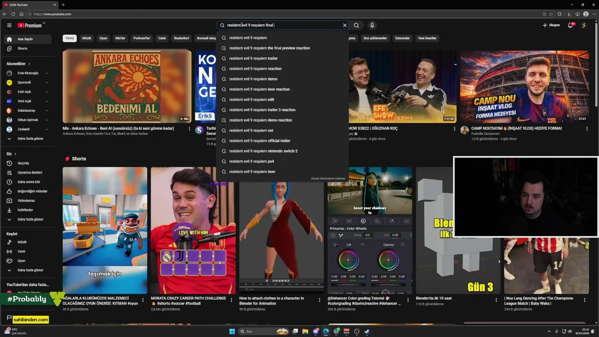Select the Oyun filter chip
The width and height of the screenshot is (599, 337).
(x=103, y=38)
